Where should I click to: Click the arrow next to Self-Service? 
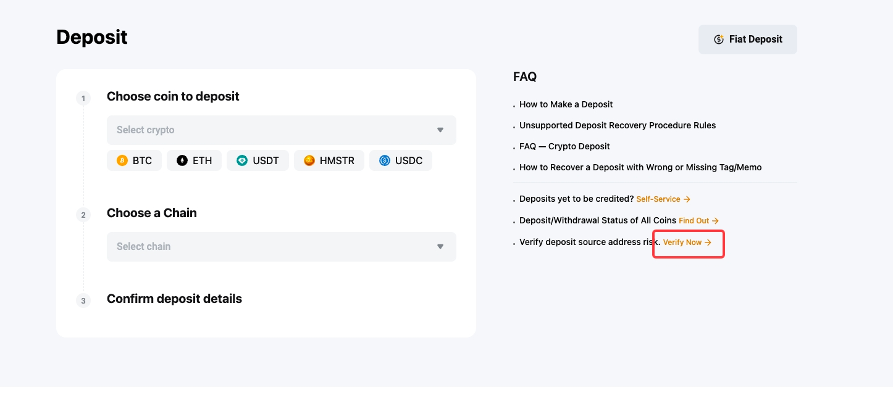(x=687, y=199)
